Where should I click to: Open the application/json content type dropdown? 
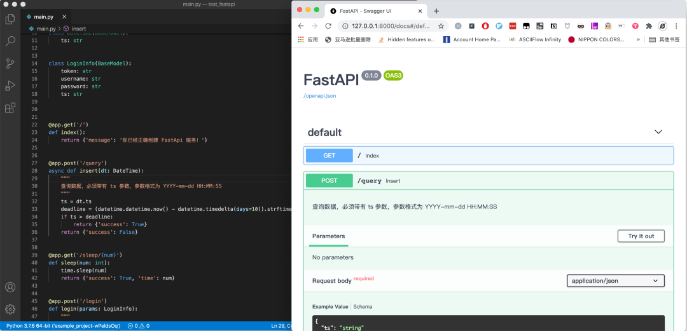point(616,281)
